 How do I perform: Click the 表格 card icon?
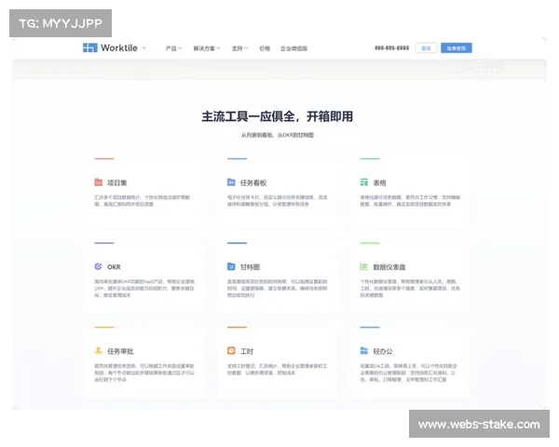point(364,183)
